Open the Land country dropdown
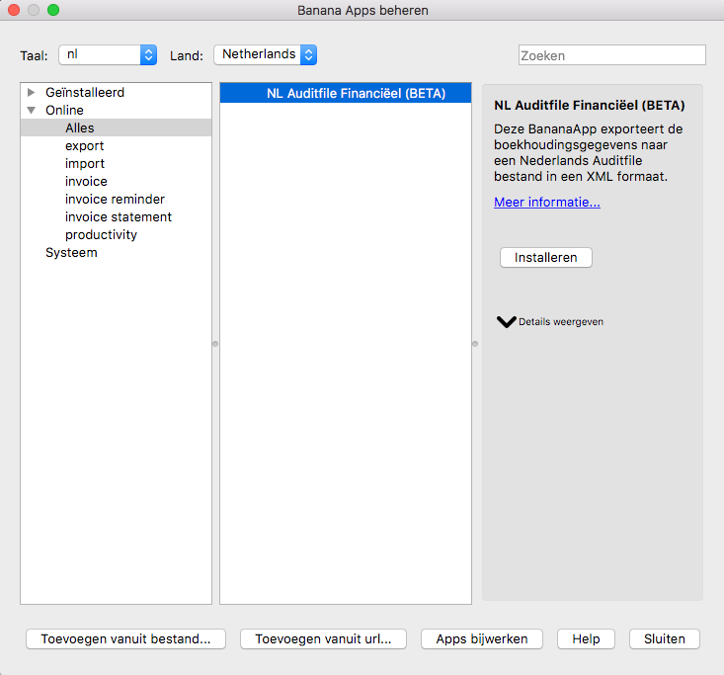This screenshot has height=675, width=724. pyautogui.click(x=265, y=55)
